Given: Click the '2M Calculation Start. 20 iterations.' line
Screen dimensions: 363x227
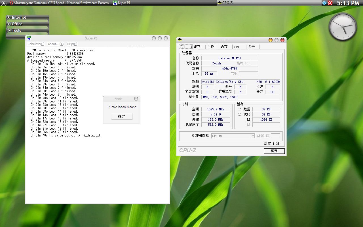Looking at the screenshot, I should 64,50.
